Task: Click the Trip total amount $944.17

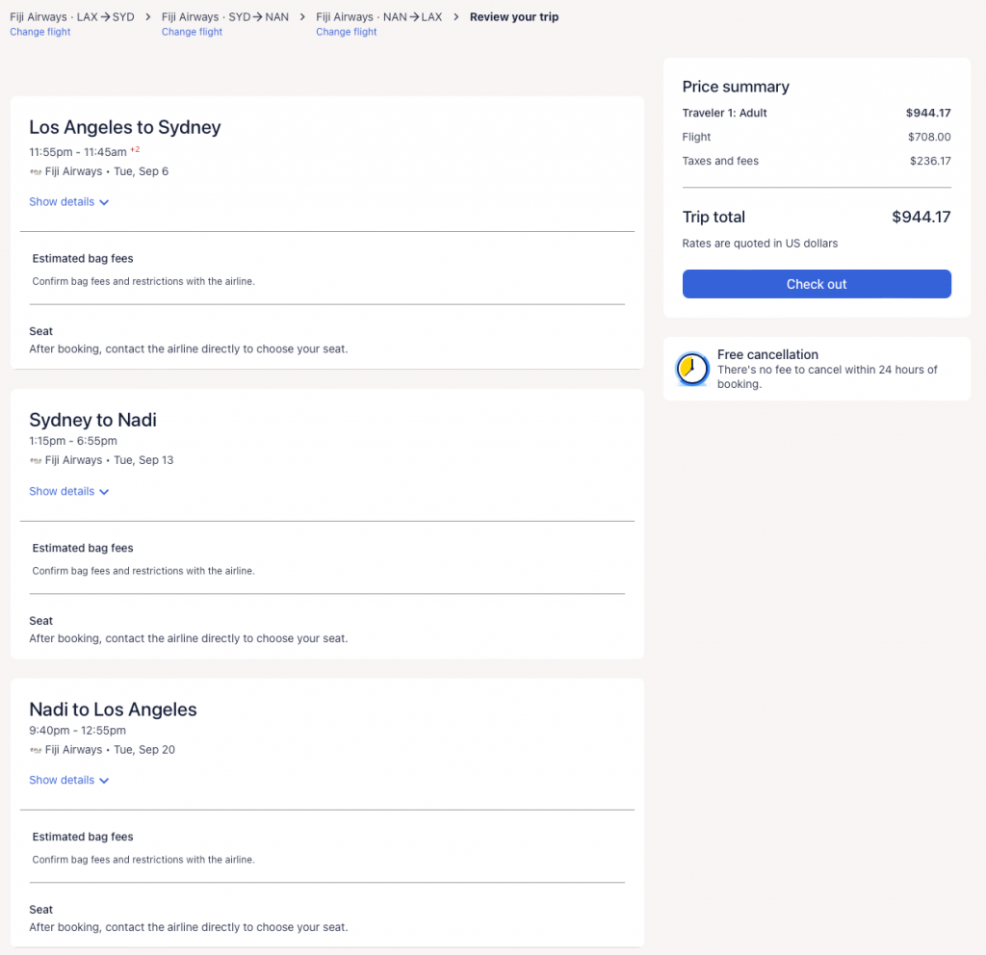Action: tap(921, 217)
